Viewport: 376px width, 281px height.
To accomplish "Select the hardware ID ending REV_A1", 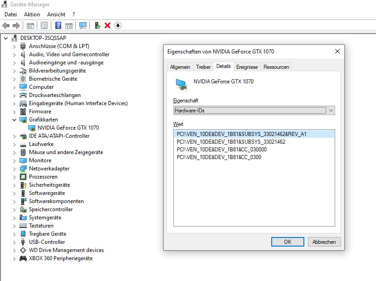I will coord(254,134).
